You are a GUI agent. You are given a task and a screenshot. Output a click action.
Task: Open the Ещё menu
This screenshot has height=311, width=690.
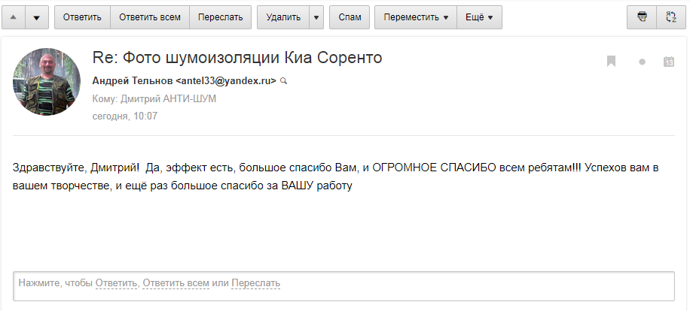[x=479, y=17]
